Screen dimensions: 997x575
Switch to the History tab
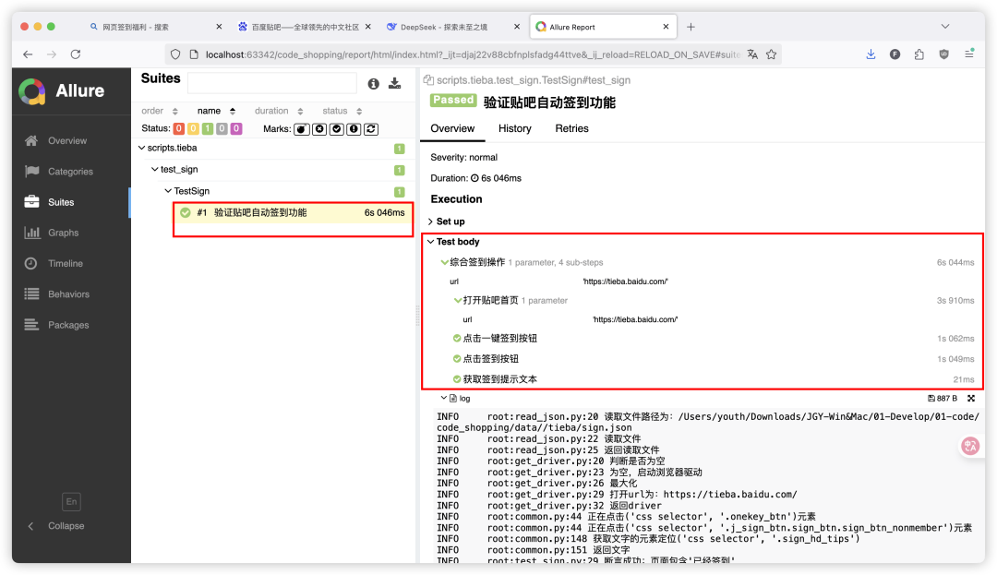pyautogui.click(x=514, y=128)
